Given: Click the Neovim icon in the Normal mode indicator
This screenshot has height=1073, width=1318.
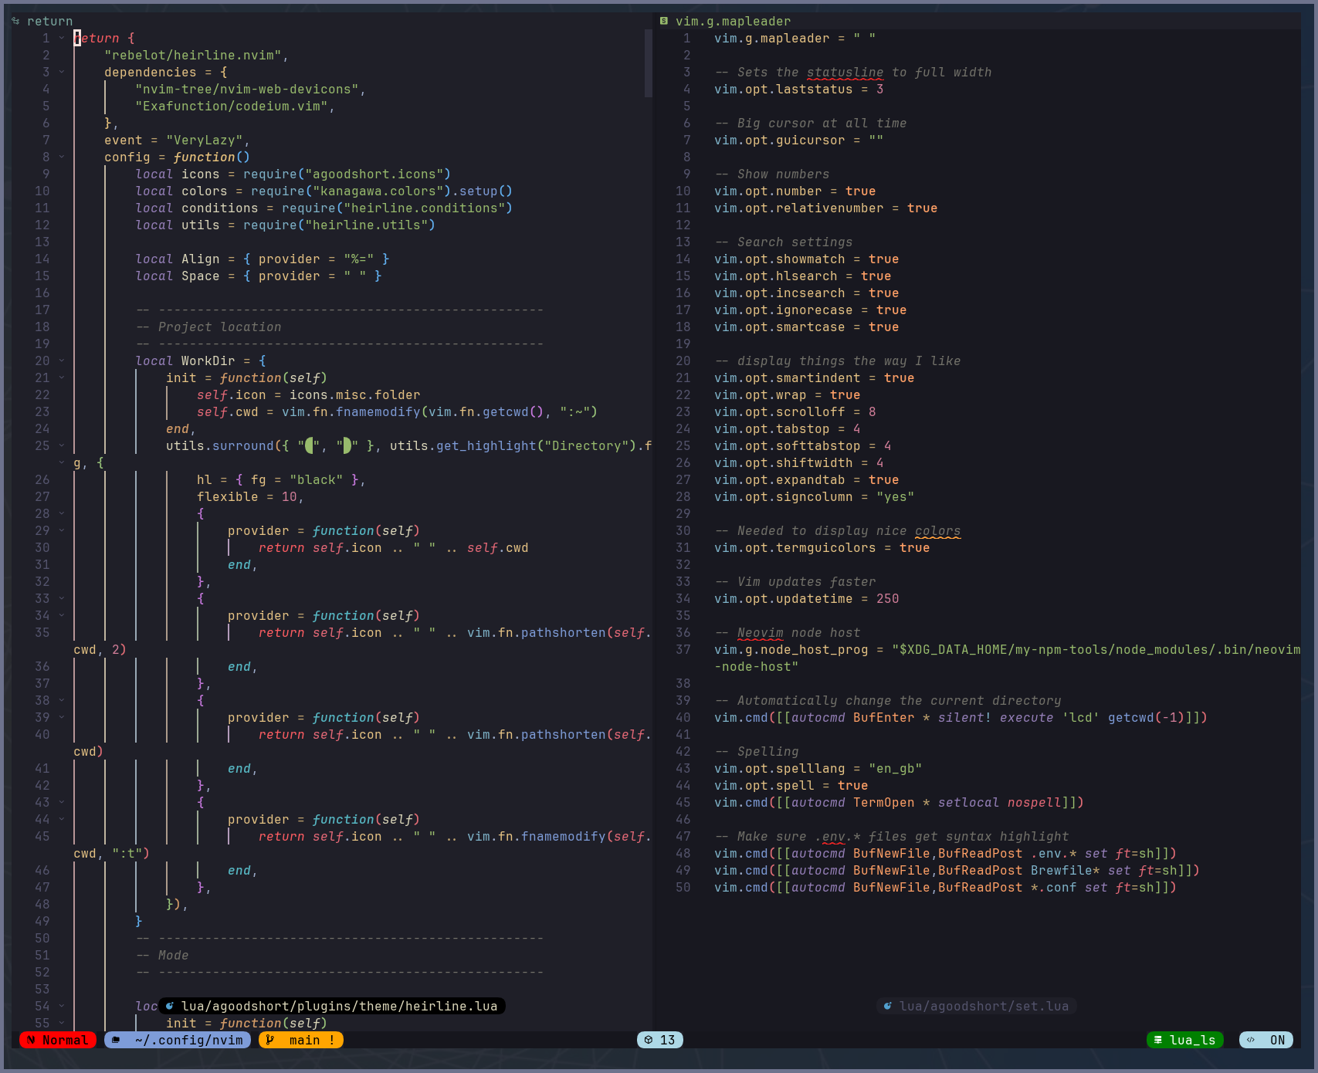Looking at the screenshot, I should [x=31, y=1040].
